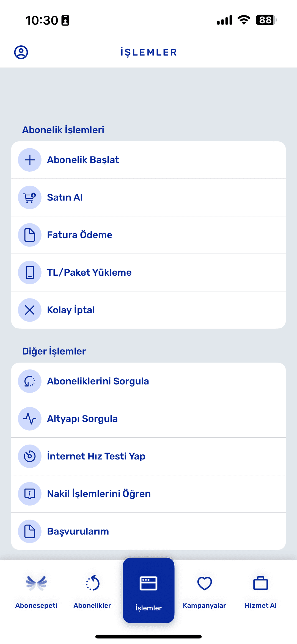297x644 pixels.
Task: Open the Hizmet Al tab
Action: point(261,591)
